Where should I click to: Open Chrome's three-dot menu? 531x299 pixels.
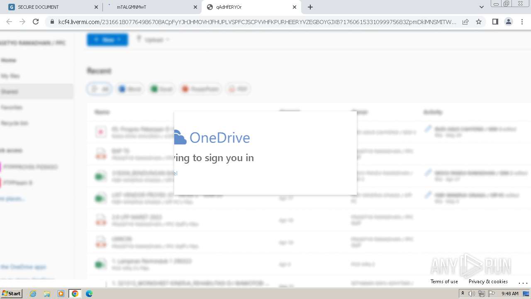pyautogui.click(x=522, y=22)
